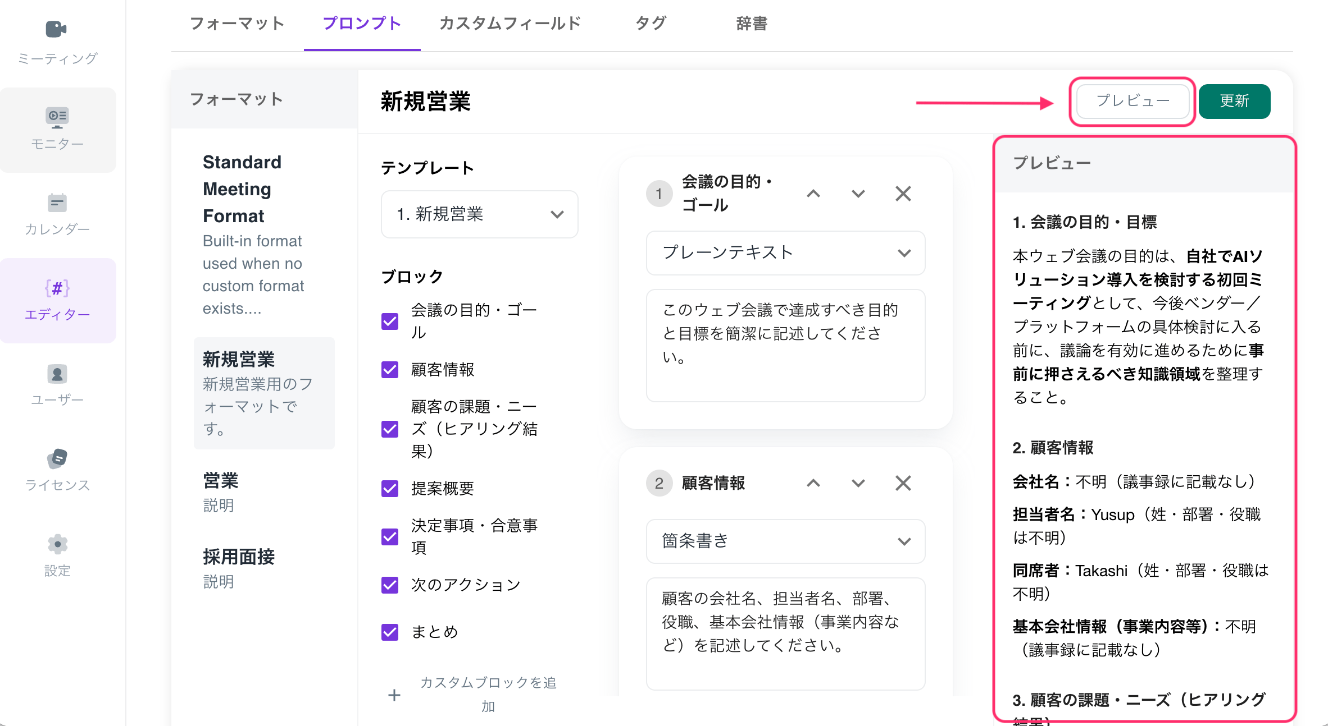The height and width of the screenshot is (726, 1328).
Task: Click the フォーマット list panel header
Action: point(265,99)
